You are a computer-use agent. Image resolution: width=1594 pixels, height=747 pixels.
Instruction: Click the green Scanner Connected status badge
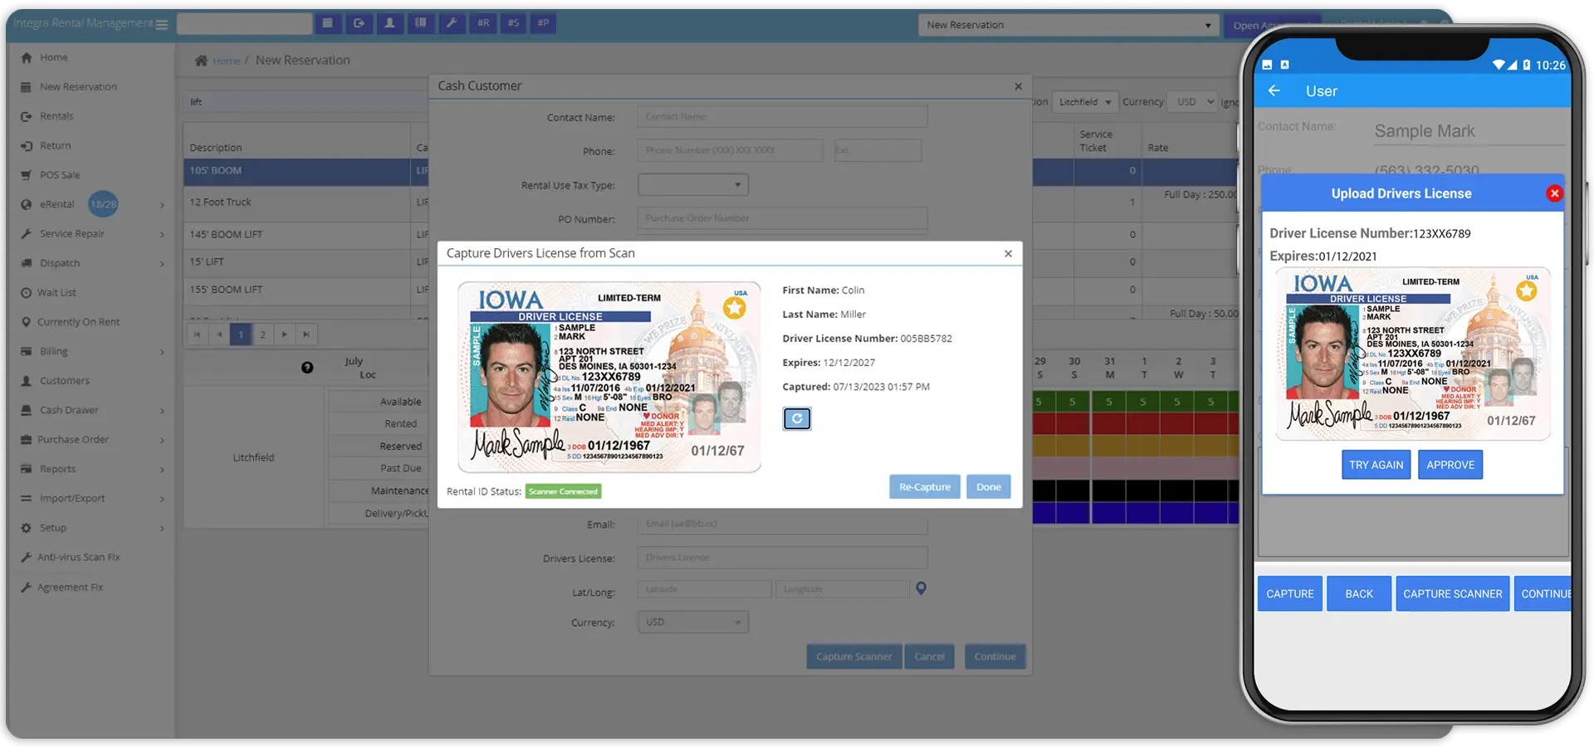563,491
